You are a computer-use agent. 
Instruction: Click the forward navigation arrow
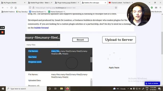[x=7, y=8]
